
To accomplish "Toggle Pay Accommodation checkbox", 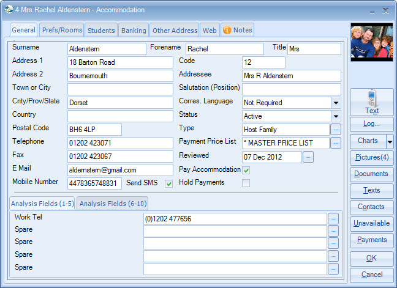I will tap(246, 170).
